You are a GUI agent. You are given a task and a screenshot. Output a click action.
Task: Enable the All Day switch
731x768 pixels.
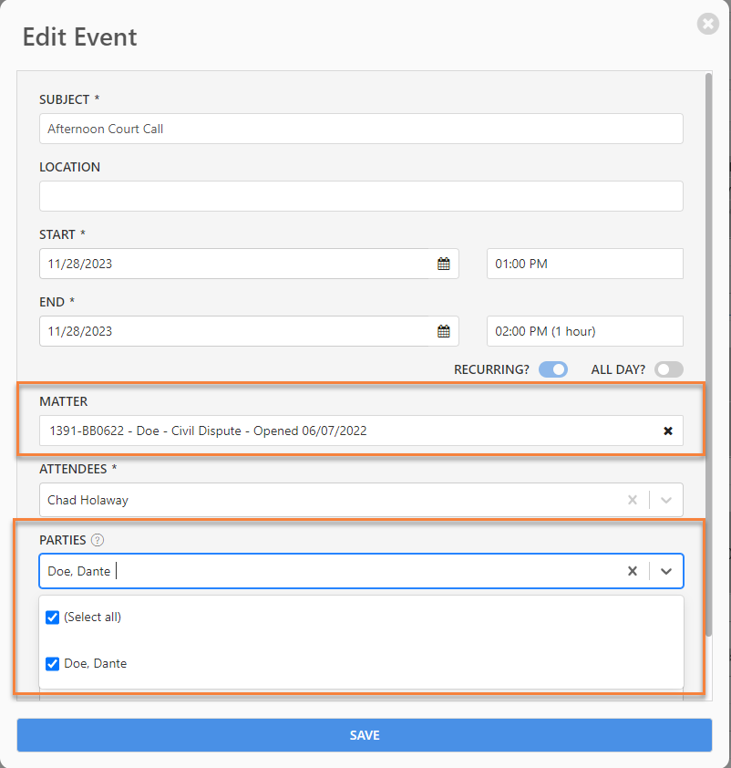point(669,369)
